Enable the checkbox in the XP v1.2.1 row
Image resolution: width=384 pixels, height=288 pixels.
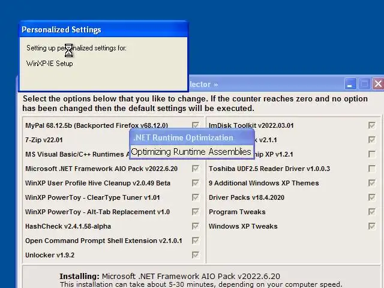pyautogui.click(x=372, y=154)
